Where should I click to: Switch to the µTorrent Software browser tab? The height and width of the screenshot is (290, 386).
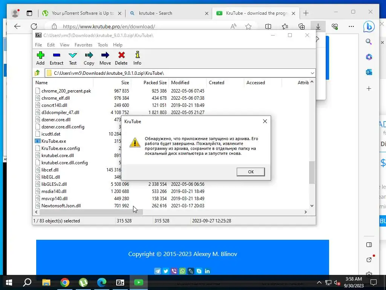click(82, 13)
